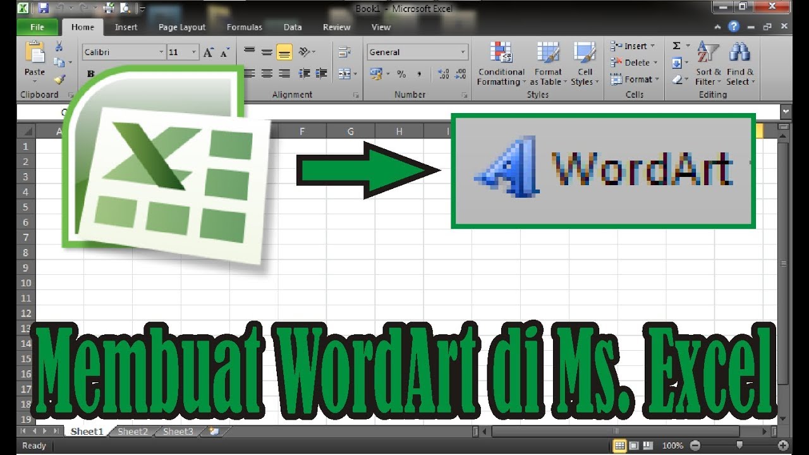Image resolution: width=809 pixels, height=455 pixels.
Task: Click Insert cells button
Action: (633, 46)
